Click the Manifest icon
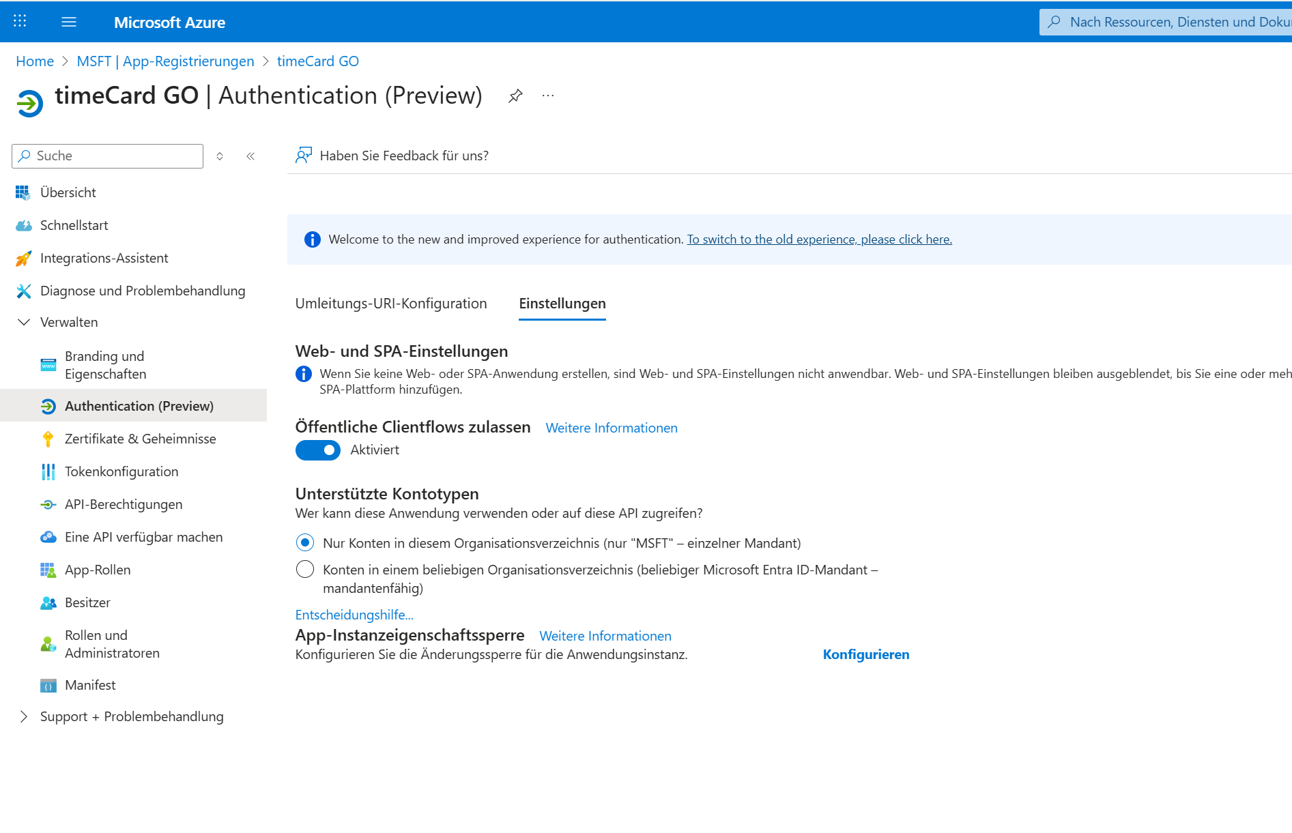The height and width of the screenshot is (833, 1292). 48,686
